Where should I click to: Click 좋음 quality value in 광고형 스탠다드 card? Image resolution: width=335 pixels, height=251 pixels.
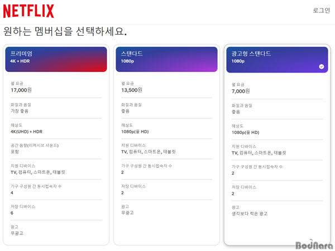[236, 112]
